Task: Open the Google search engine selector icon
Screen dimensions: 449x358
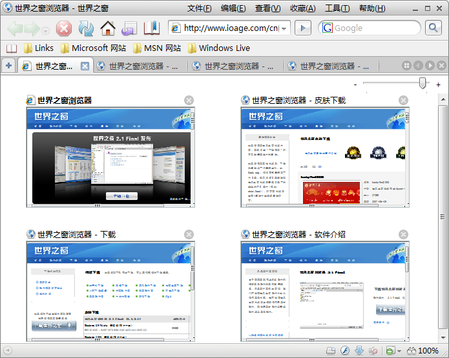Action: click(327, 28)
